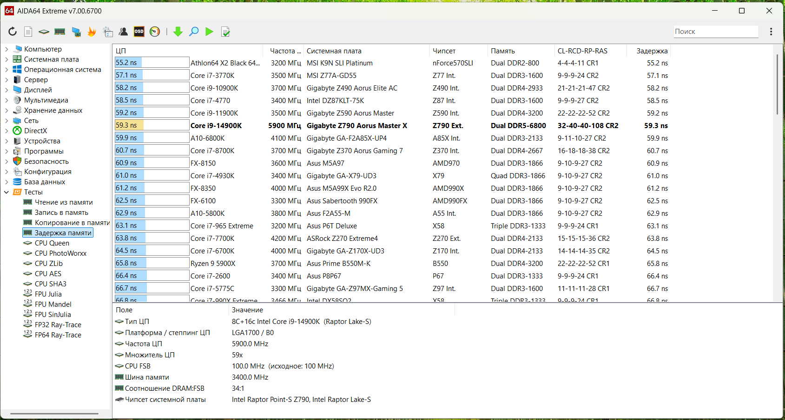Open the FPU Julia benchmark

tap(48, 294)
